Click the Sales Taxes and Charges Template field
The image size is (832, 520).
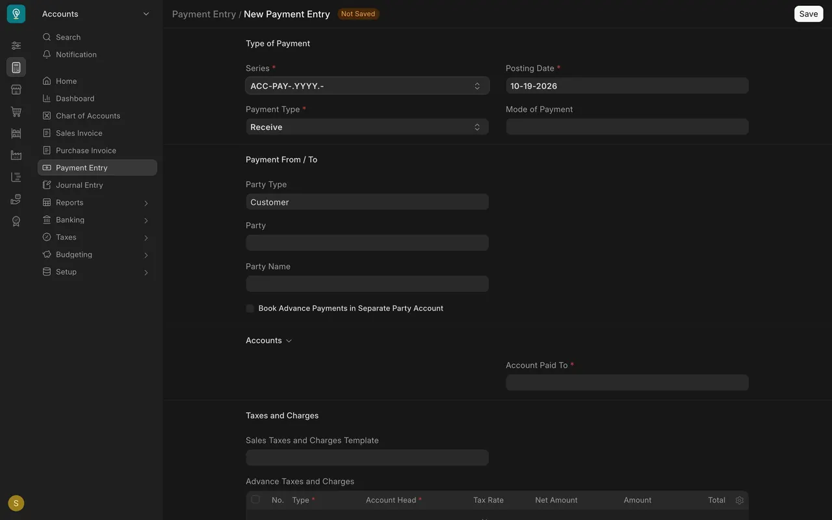click(367, 458)
